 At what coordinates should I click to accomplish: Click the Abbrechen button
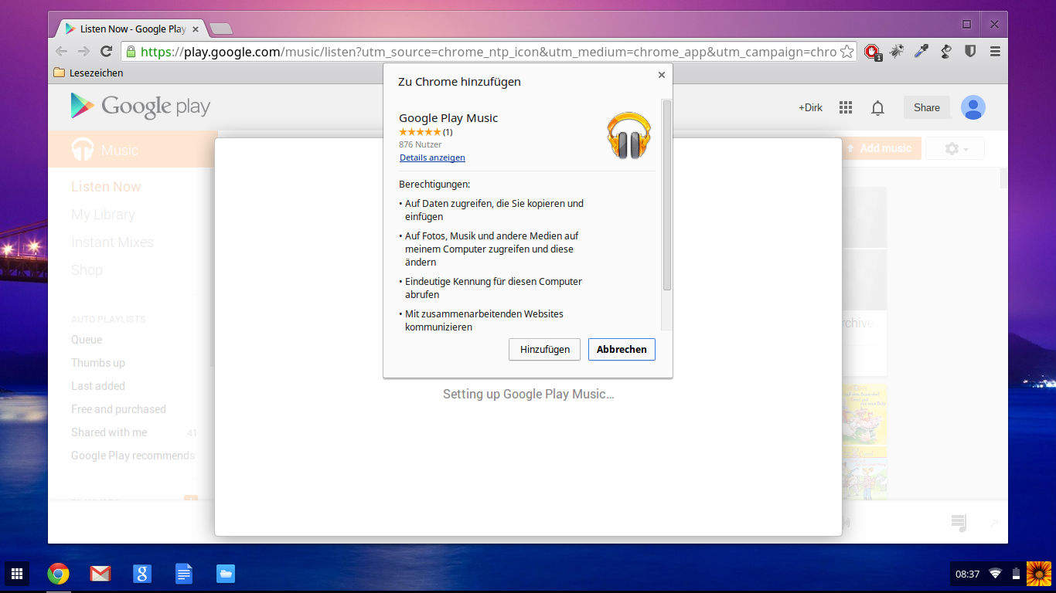click(622, 349)
